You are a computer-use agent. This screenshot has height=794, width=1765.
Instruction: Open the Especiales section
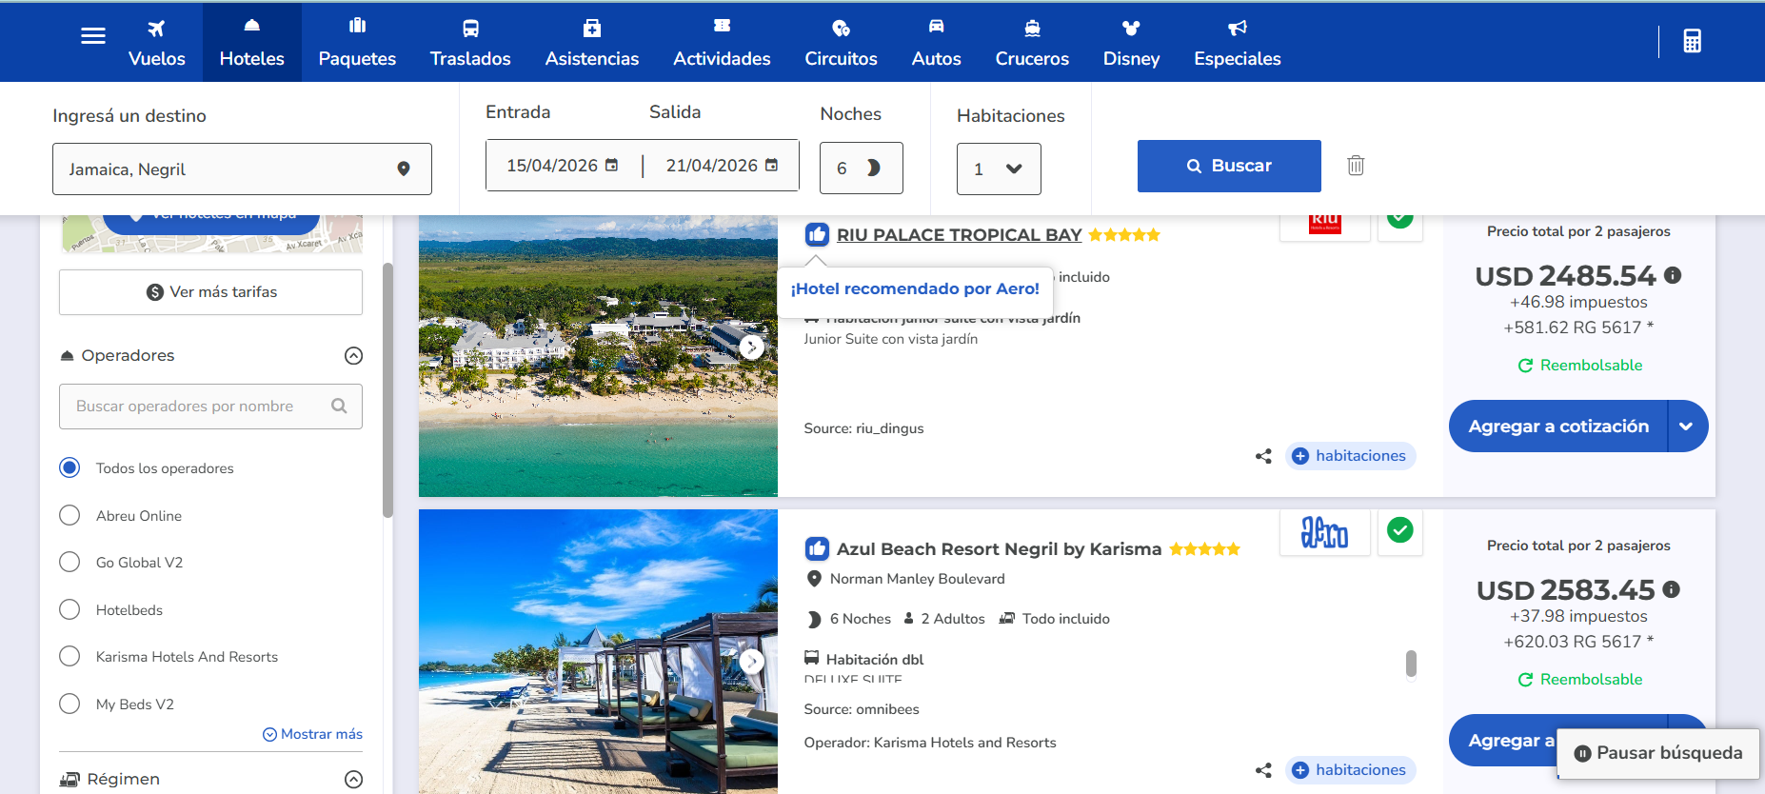[x=1238, y=43]
